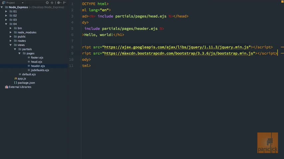
Task: Expand folder 03
Action: coord(6,20)
